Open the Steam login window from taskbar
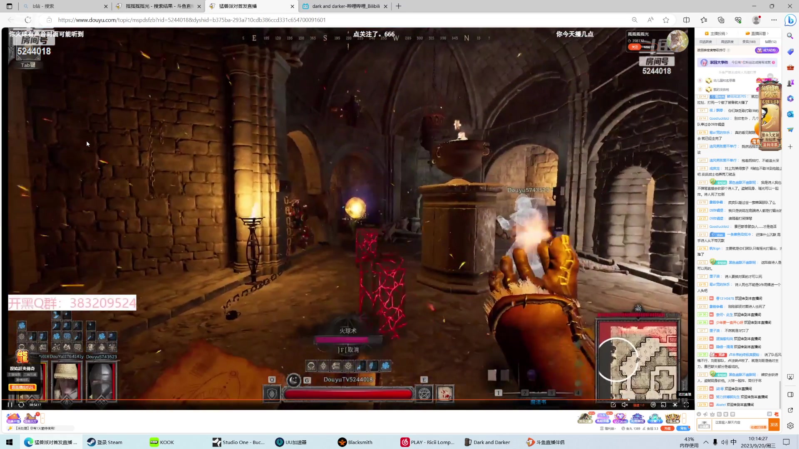799x449 pixels. pyautogui.click(x=105, y=442)
